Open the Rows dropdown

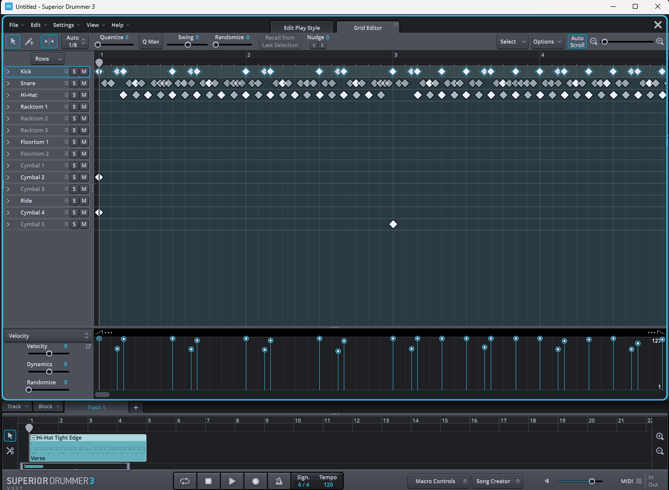coord(47,59)
